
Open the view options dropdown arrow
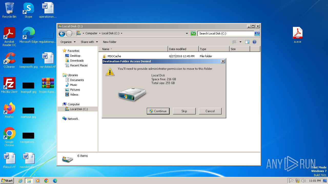(x=240, y=42)
